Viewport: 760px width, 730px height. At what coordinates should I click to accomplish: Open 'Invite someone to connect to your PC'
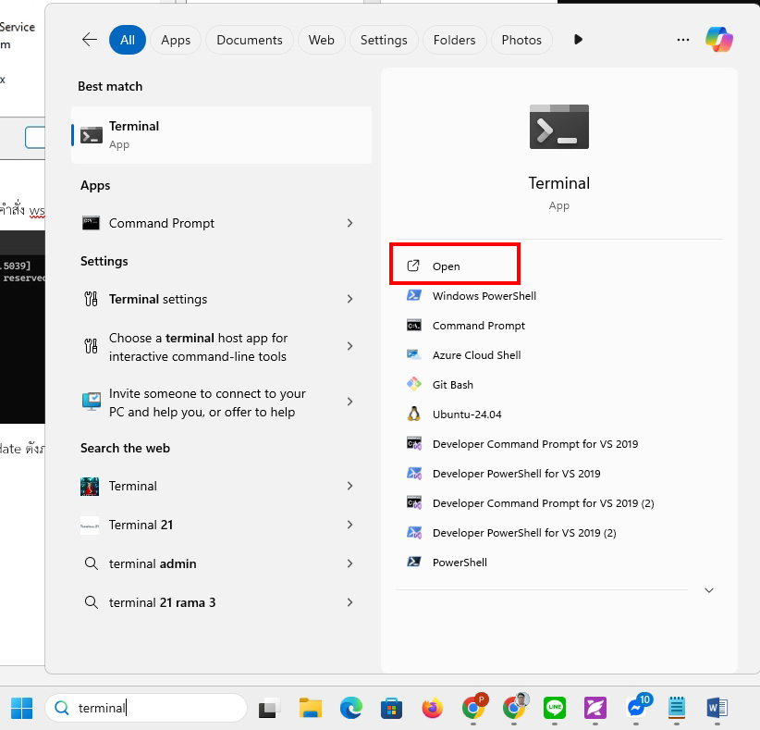[222, 402]
